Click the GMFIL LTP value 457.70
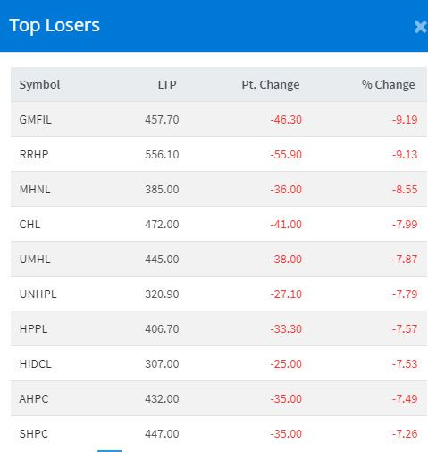Viewport: 428px width, 452px height. click(x=162, y=120)
